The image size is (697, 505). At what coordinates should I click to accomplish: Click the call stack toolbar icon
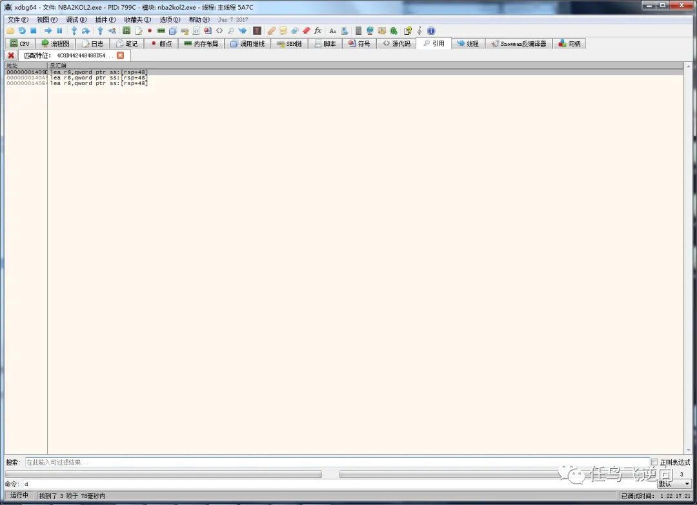click(173, 31)
